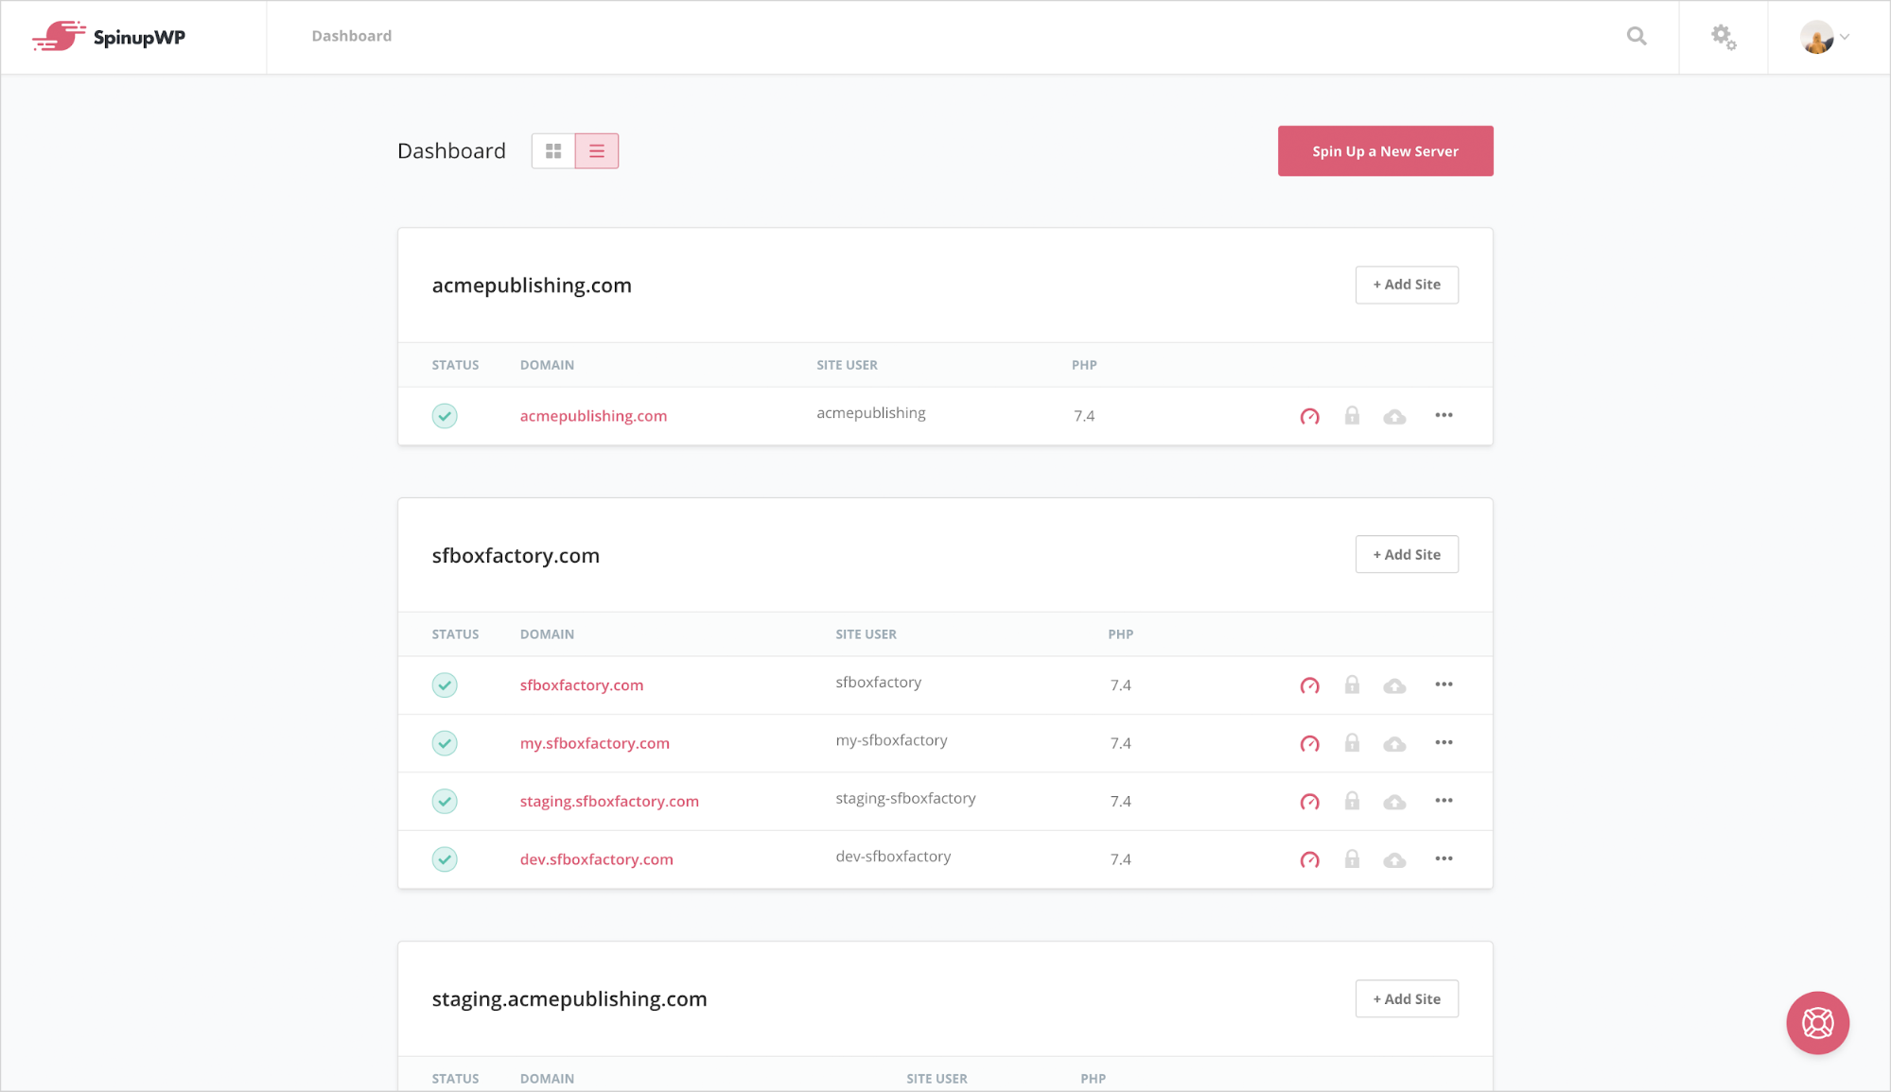
Task: Click page cache speed icon for dev.sfboxfactory.com row
Action: click(x=1309, y=859)
